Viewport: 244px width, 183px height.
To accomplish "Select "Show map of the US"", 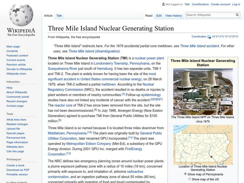I will 189,178.
